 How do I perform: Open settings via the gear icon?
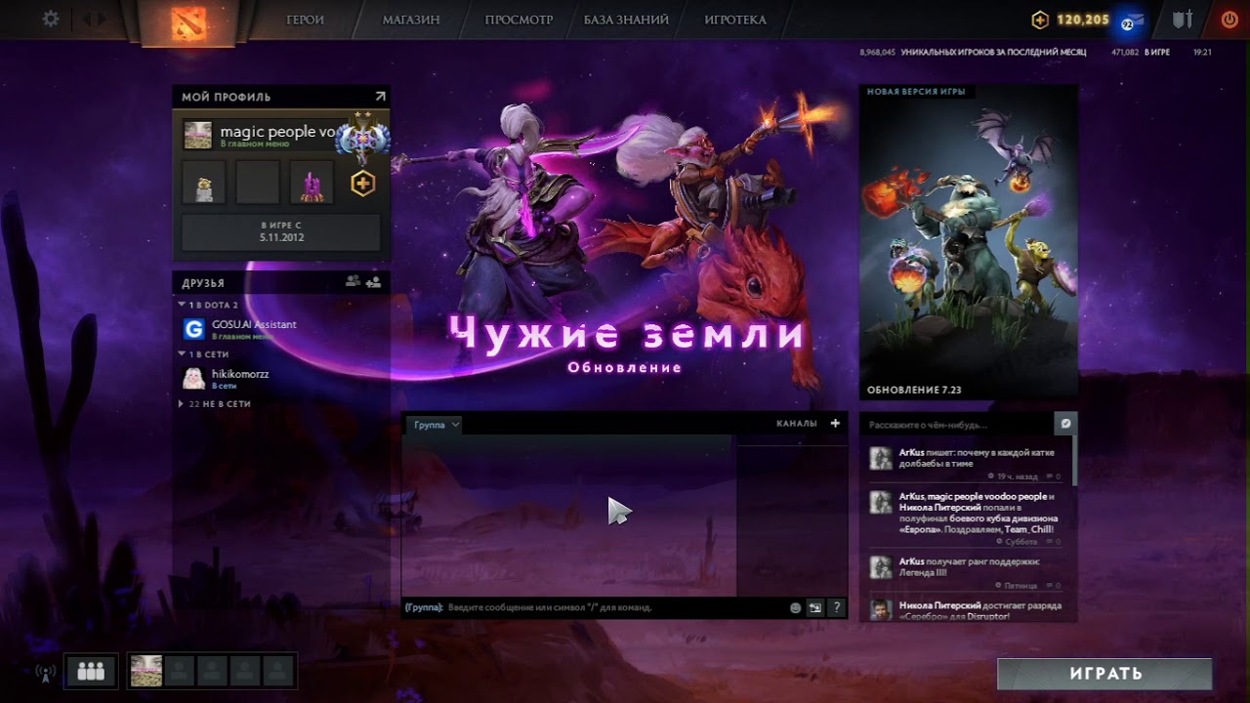[x=51, y=19]
